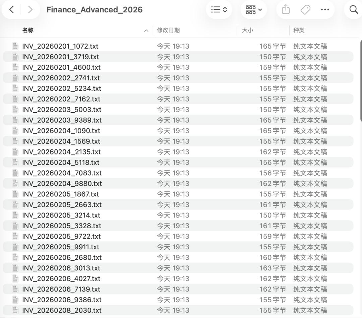
Task: Open the more actions ellipsis menu
Action: click(x=325, y=10)
